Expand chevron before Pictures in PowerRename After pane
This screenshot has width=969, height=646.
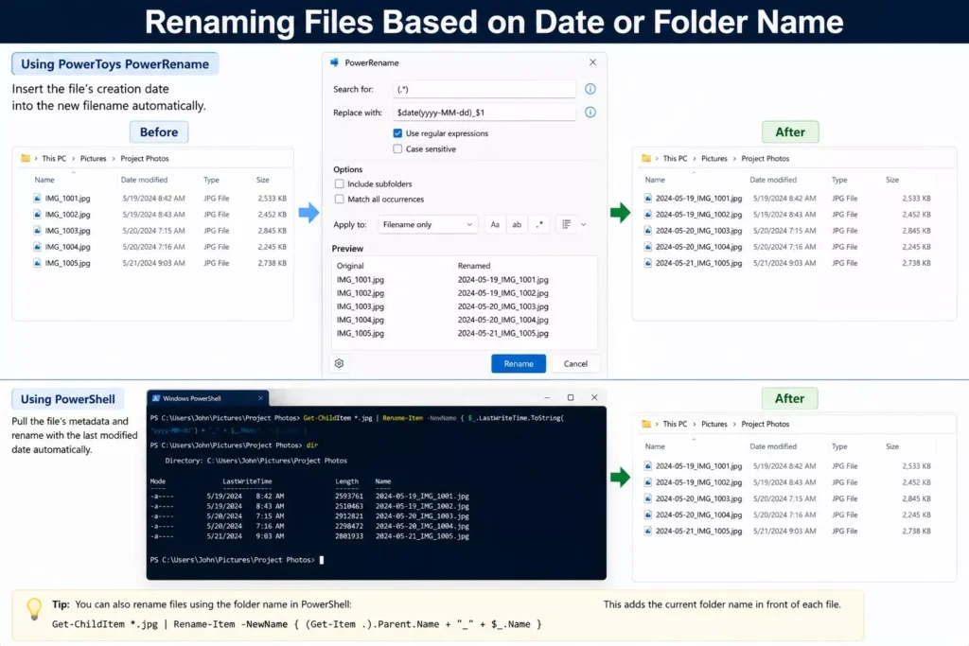click(694, 159)
